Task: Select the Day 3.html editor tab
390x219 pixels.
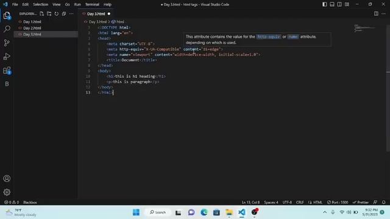Action: [x=96, y=13]
